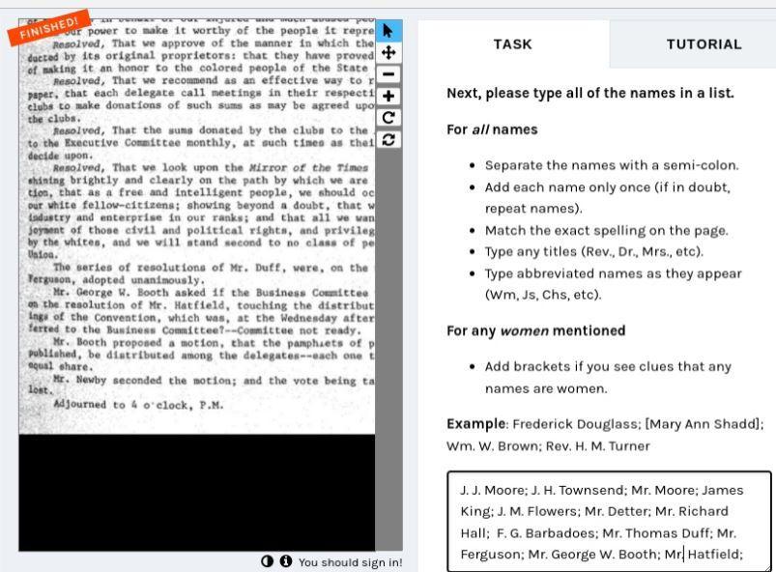Zoom out with the minus icon
This screenshot has height=572, width=776.
coord(388,74)
